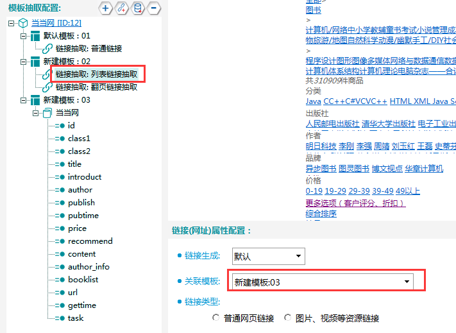Click the link icon beside 翻页链接抽取

point(47,87)
